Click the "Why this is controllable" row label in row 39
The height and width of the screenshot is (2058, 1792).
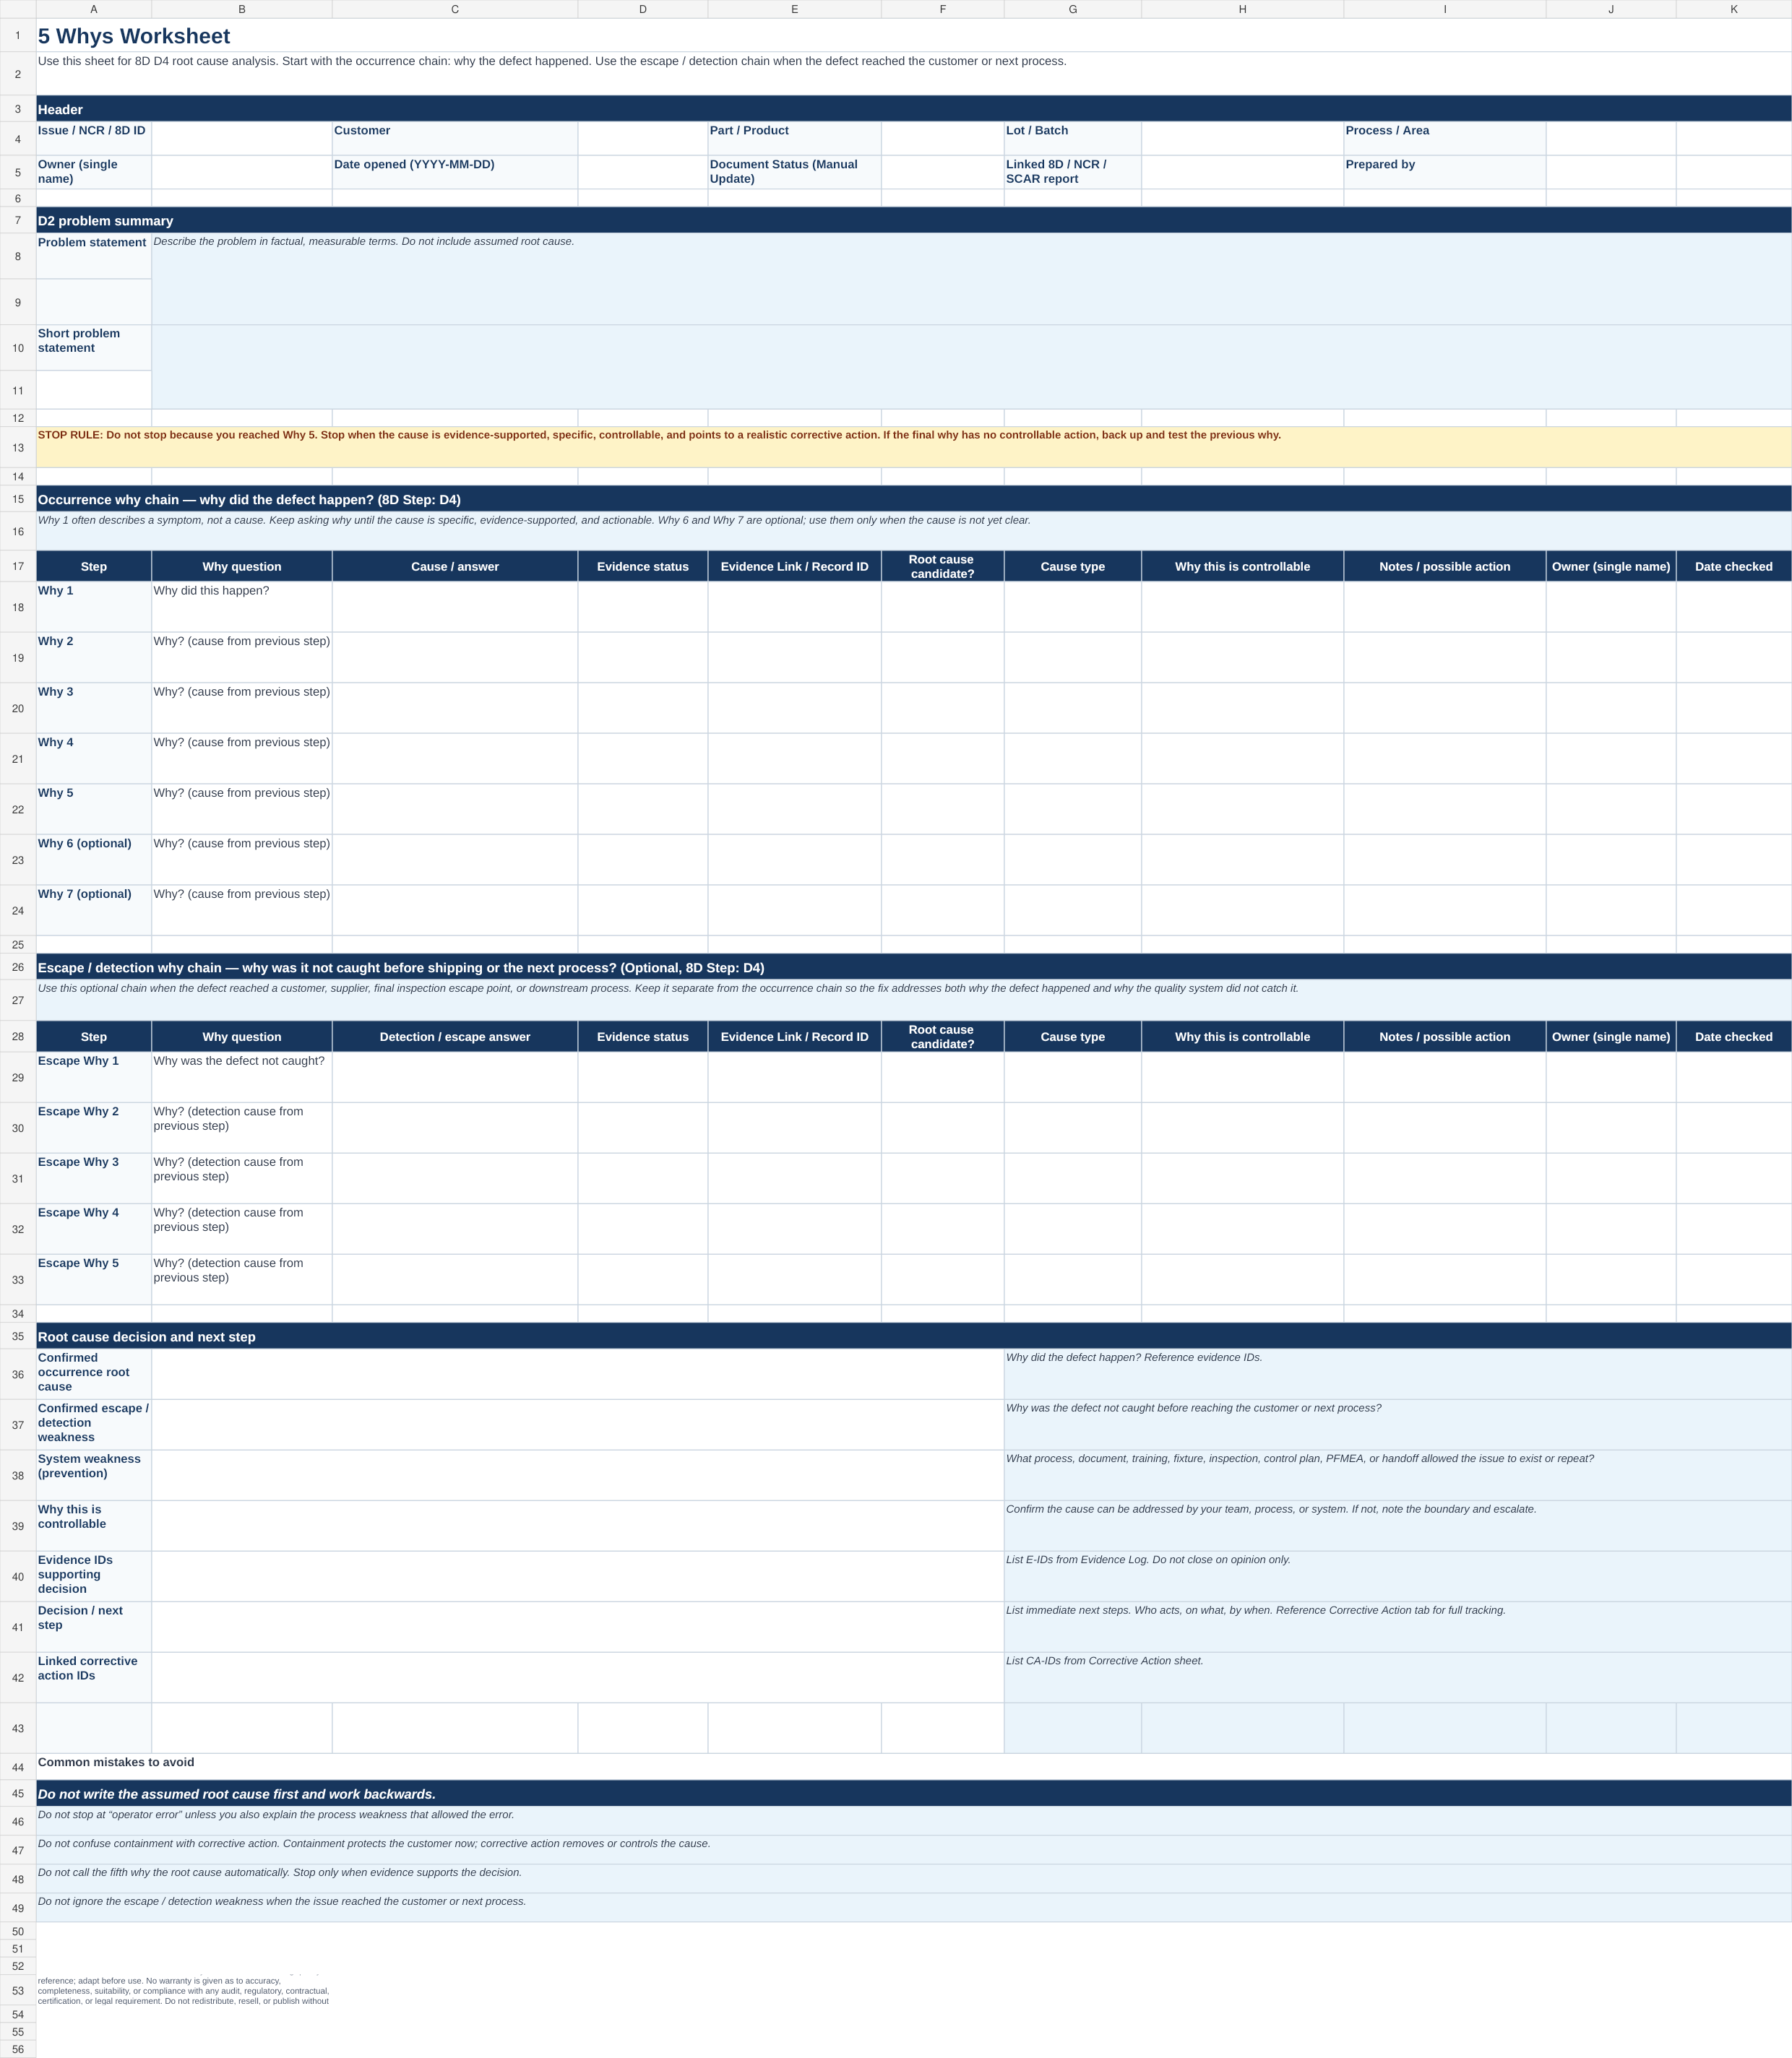(94, 1525)
